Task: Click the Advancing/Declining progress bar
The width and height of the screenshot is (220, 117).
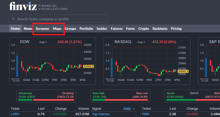Action: click(x=46, y=100)
